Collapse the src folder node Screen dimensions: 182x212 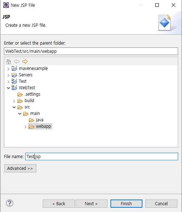[14, 107]
